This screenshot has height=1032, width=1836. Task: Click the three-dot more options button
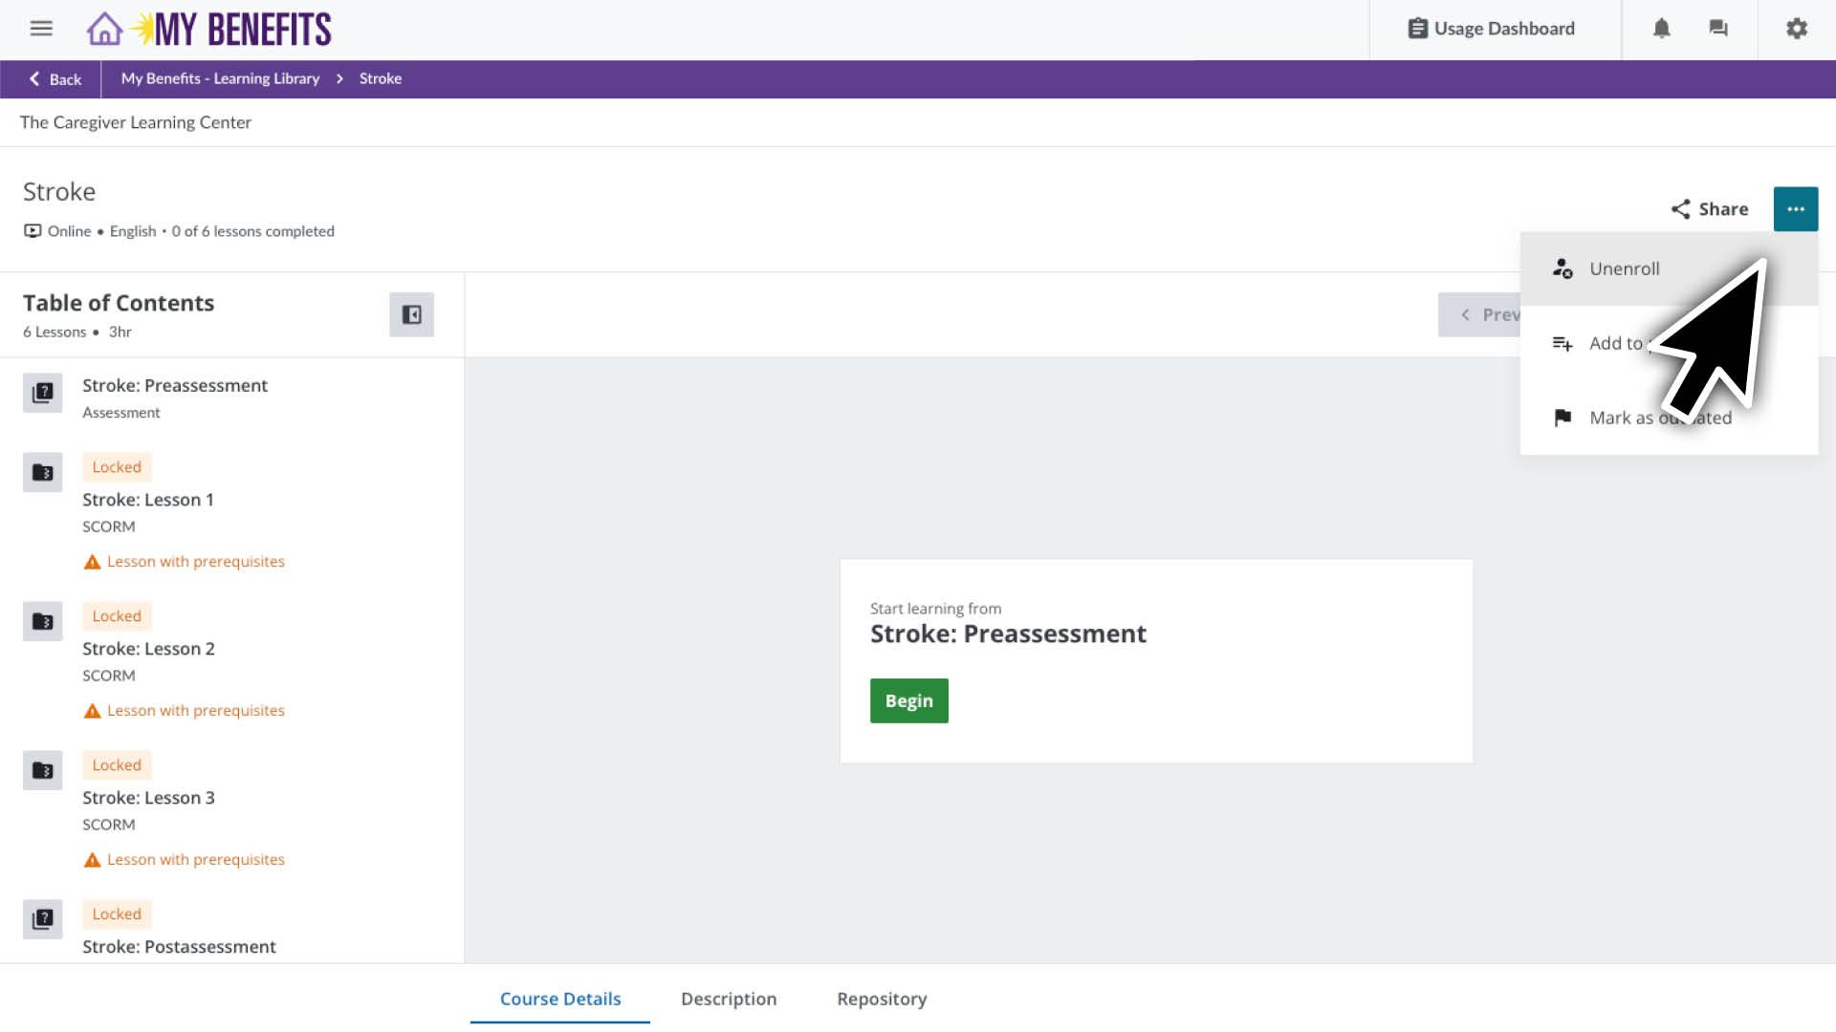tap(1795, 209)
